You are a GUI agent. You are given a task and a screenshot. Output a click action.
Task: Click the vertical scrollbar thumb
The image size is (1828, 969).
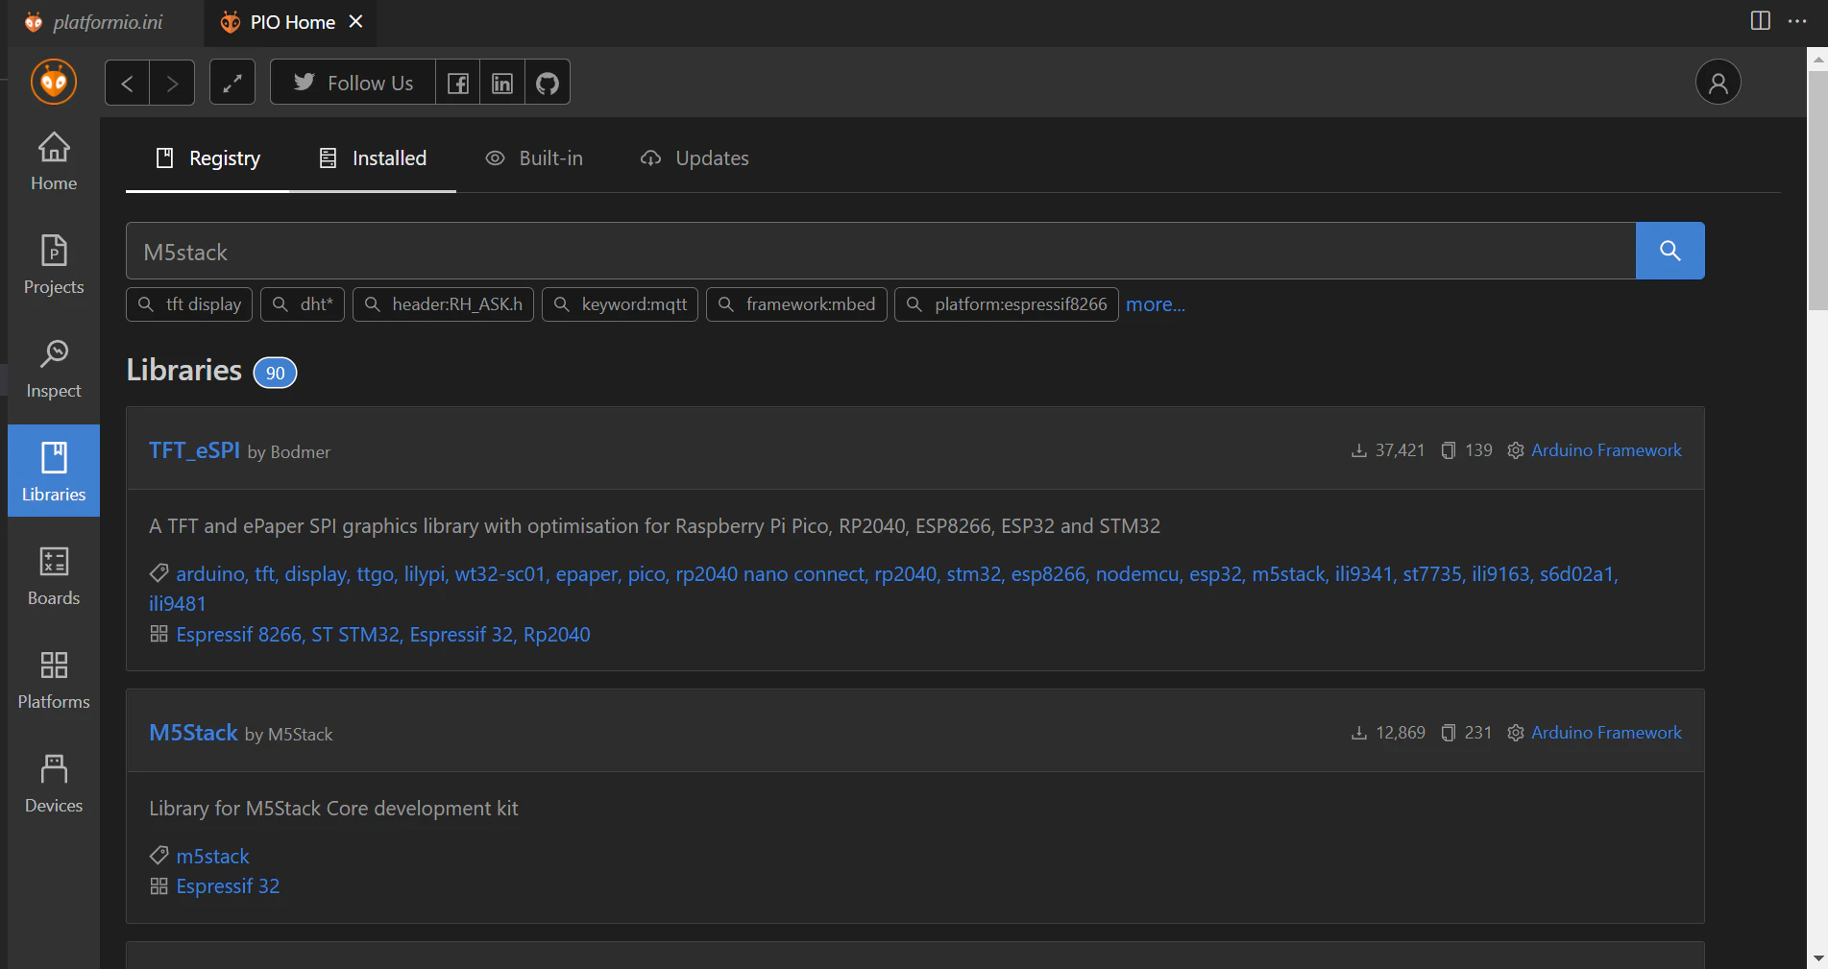pos(1817,190)
